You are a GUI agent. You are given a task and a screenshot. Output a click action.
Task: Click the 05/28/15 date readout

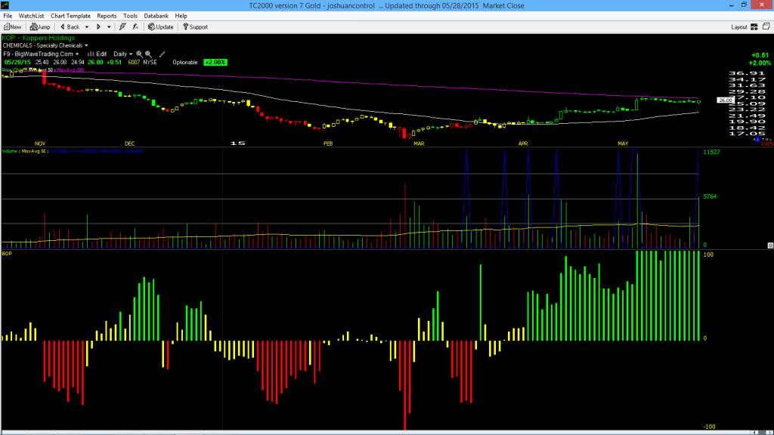[18, 62]
